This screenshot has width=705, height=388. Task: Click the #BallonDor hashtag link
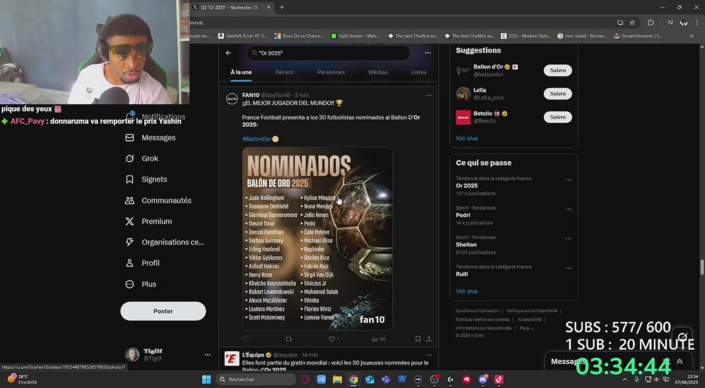point(257,139)
